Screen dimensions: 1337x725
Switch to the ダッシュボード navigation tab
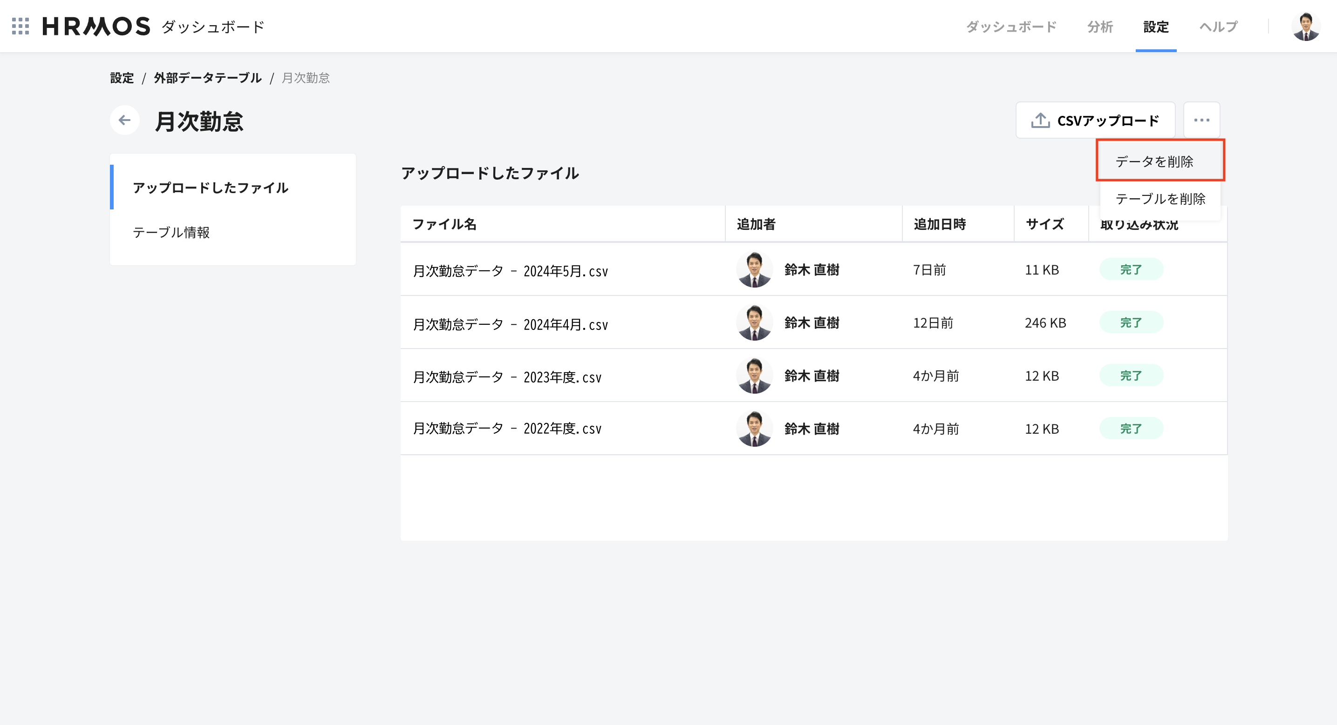[1010, 27]
